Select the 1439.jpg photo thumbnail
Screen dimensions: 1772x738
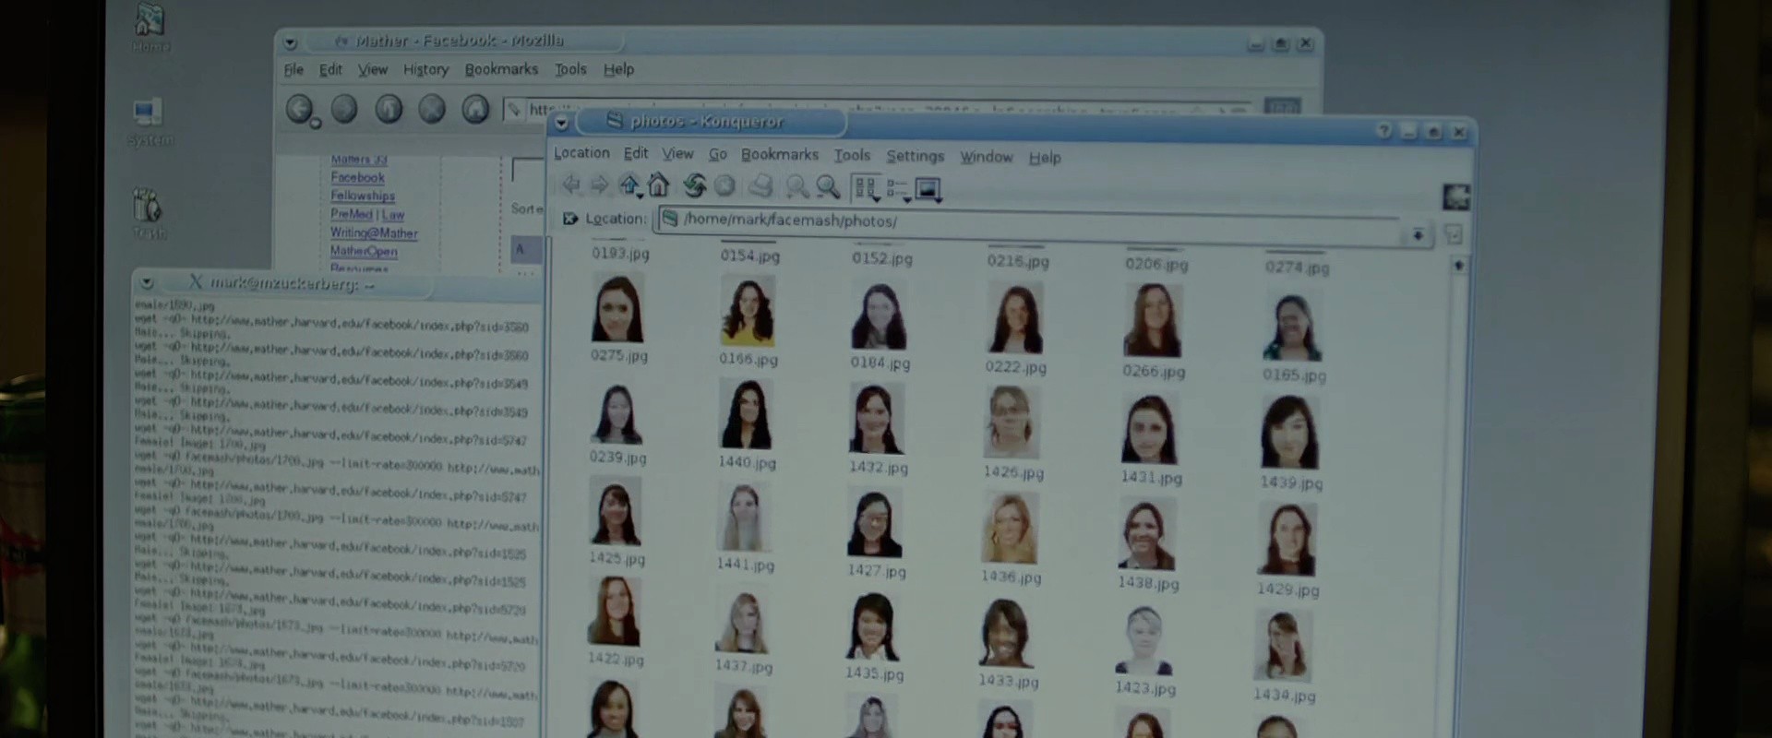(x=1290, y=433)
